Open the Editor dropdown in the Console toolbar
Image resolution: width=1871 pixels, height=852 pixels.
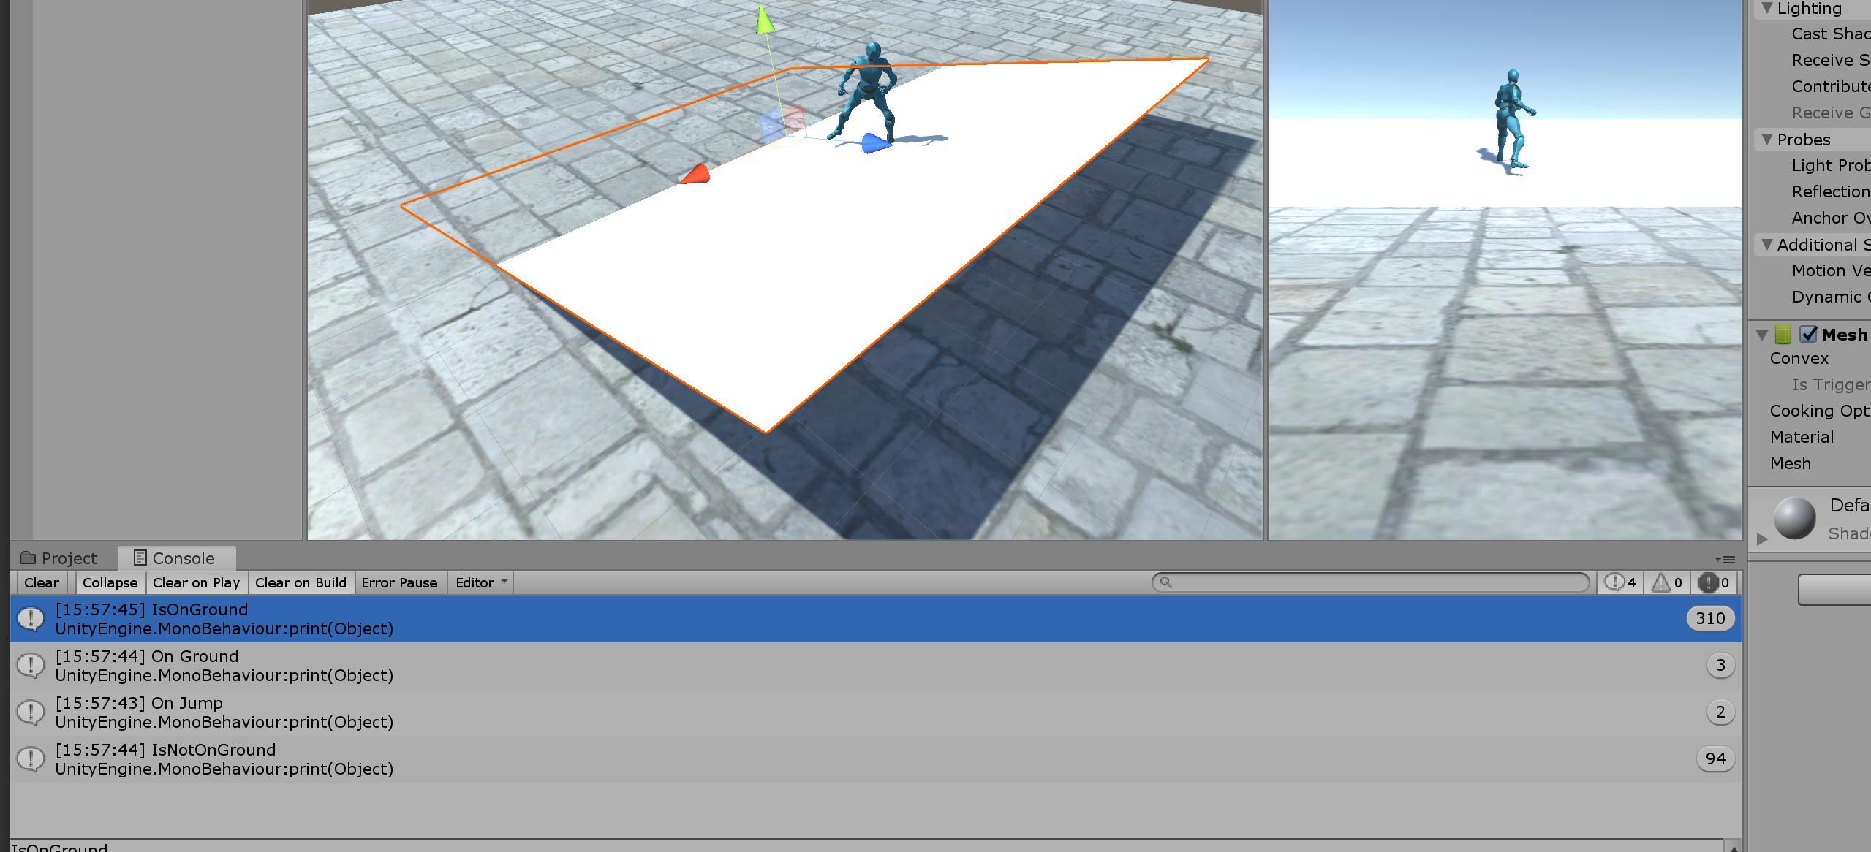tap(480, 582)
